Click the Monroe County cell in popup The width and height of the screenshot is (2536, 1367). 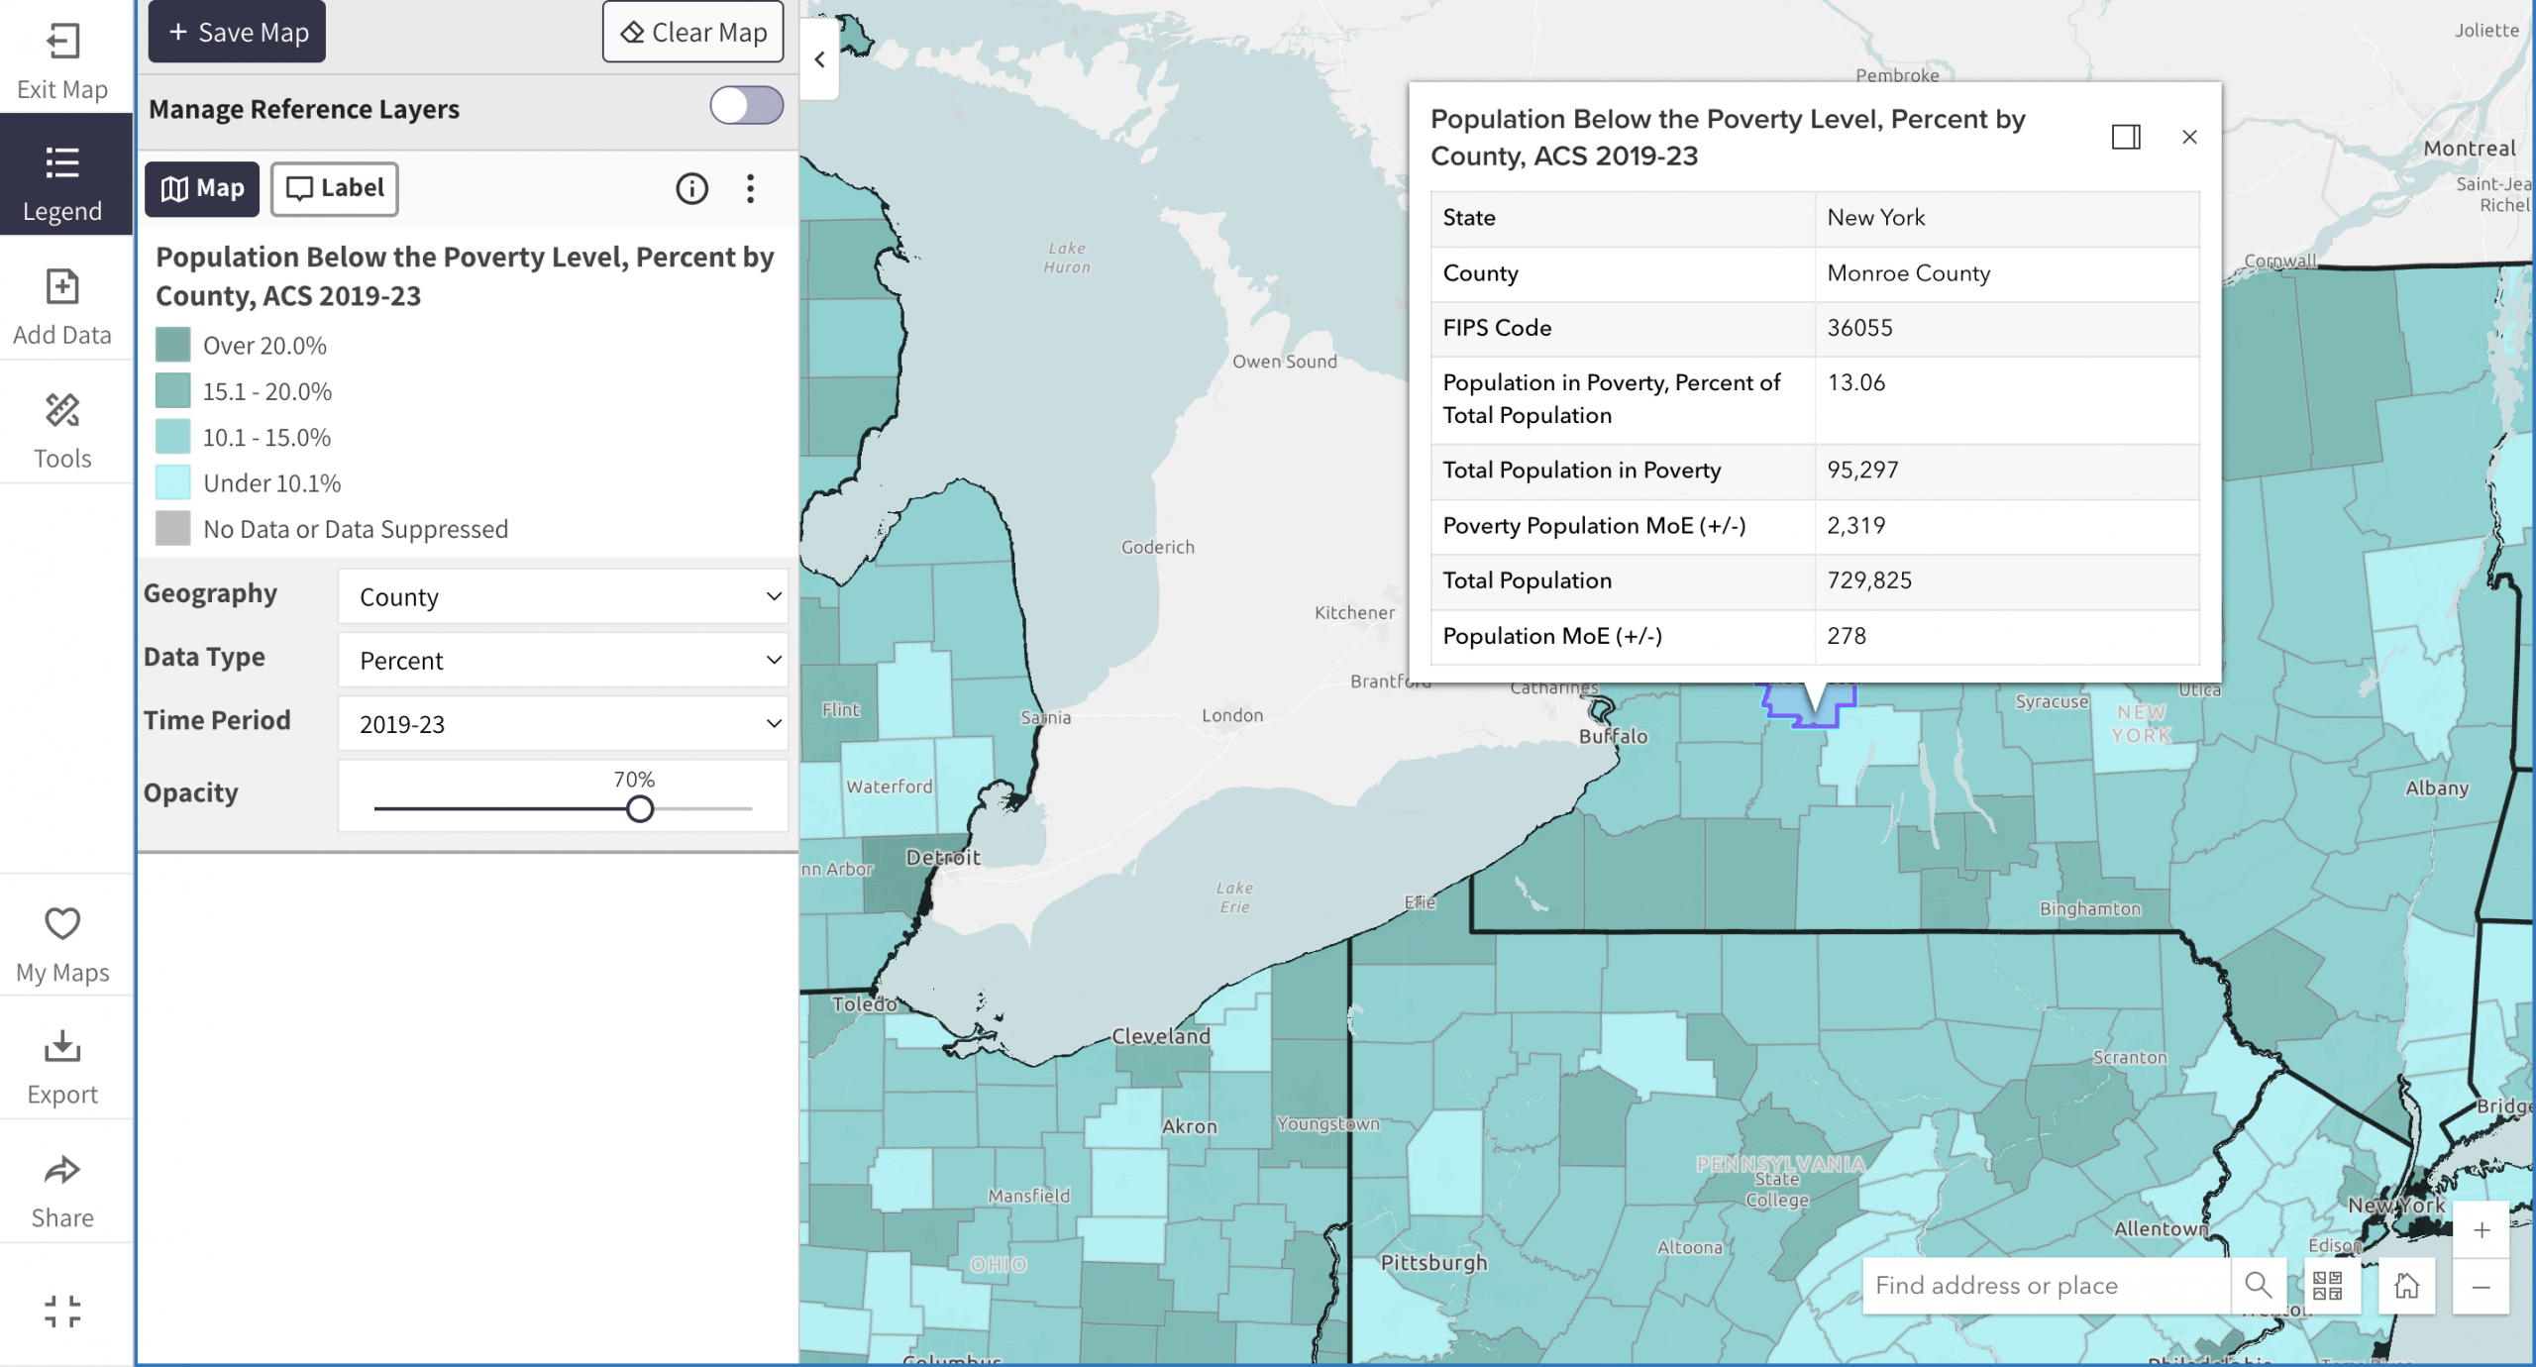1908,273
